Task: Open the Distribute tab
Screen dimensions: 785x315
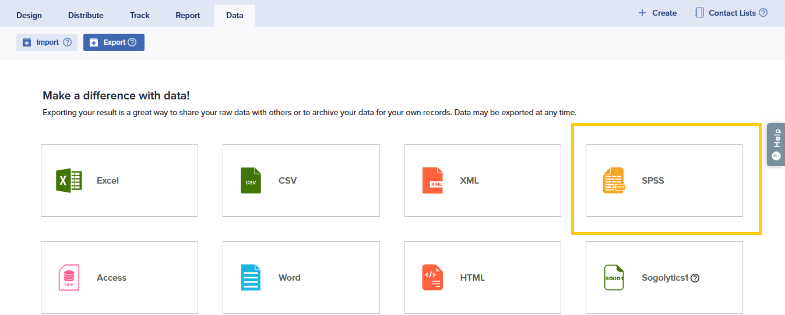Action: click(86, 15)
